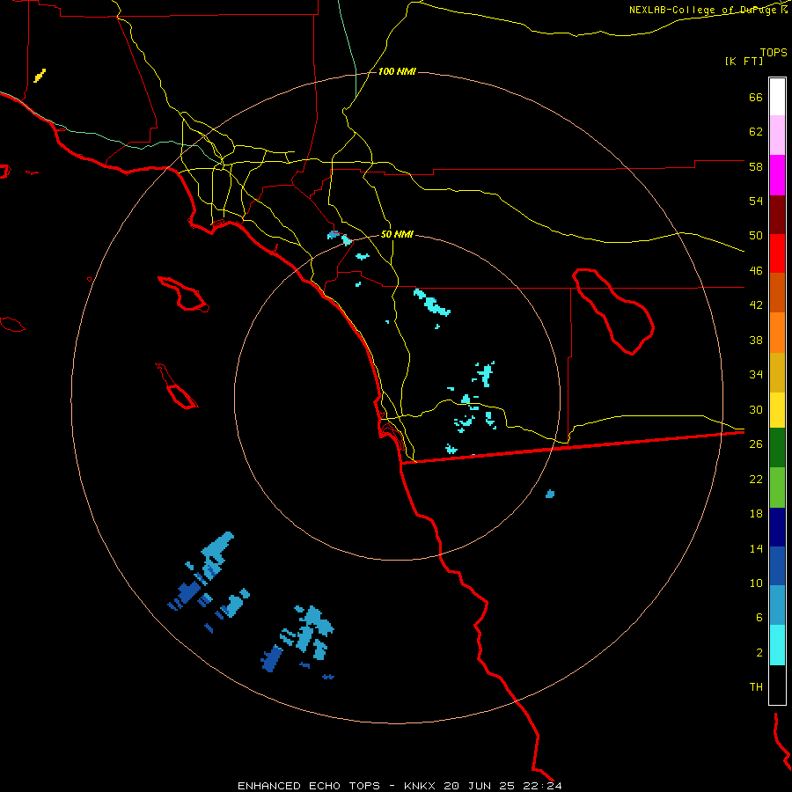Click the "[K FT]" units label
The width and height of the screenshot is (792, 792).
click(744, 61)
